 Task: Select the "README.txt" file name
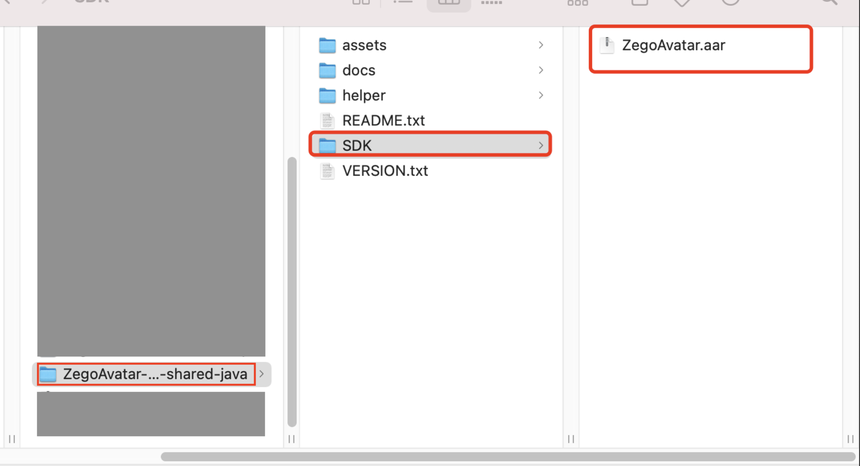pos(384,120)
